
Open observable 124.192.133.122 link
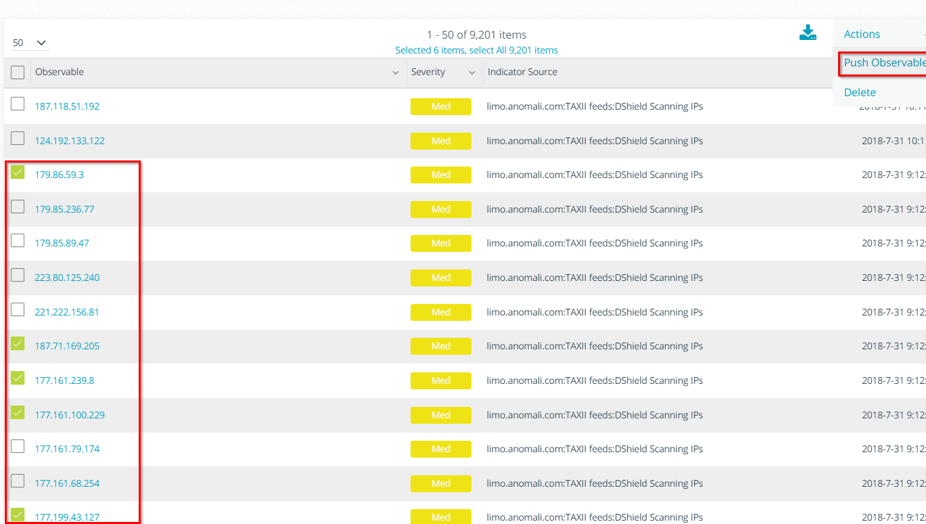point(70,141)
